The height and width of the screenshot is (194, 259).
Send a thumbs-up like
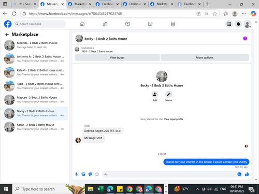click(x=247, y=174)
